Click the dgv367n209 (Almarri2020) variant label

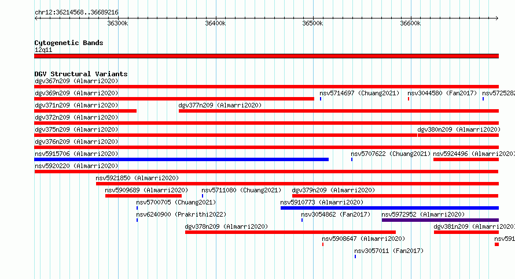coord(76,81)
